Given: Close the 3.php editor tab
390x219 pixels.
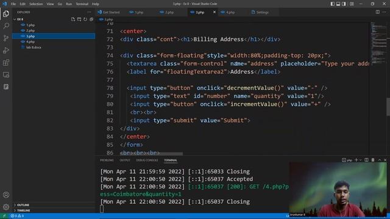Looking at the screenshot, I should click(x=214, y=12).
